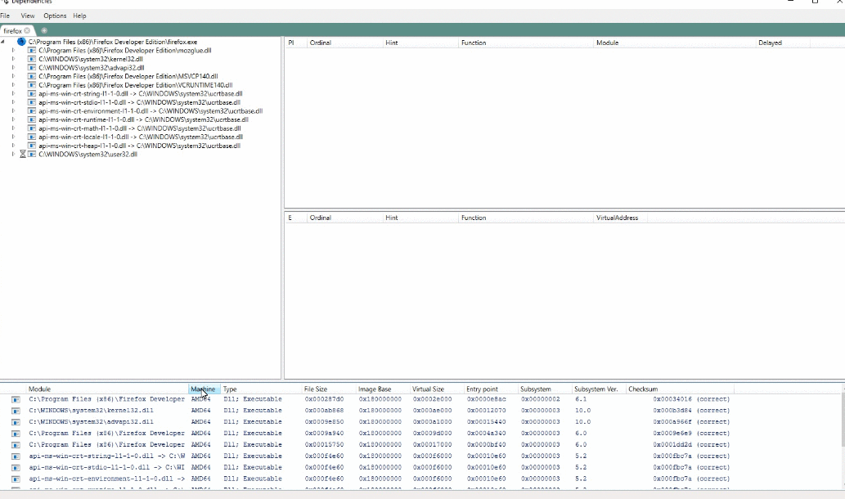Expand the kernel32.dll tree node
This screenshot has height=499, width=845.
pyautogui.click(x=13, y=59)
